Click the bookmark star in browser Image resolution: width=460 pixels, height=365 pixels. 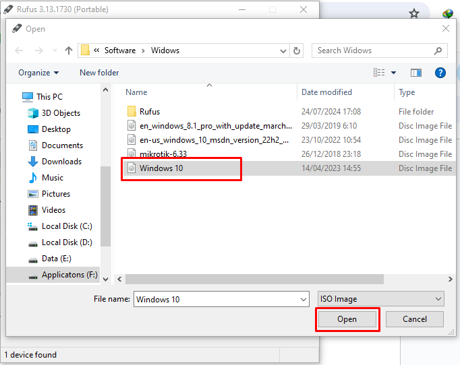pyautogui.click(x=414, y=13)
